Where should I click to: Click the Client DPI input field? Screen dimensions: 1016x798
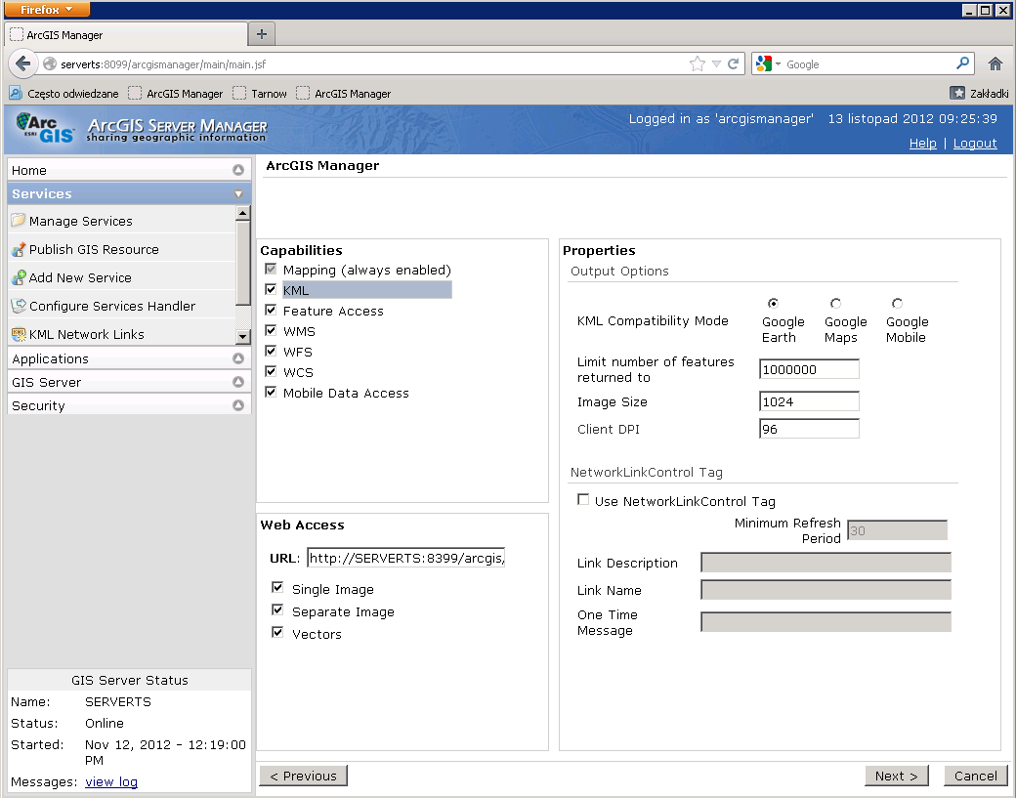tap(809, 429)
